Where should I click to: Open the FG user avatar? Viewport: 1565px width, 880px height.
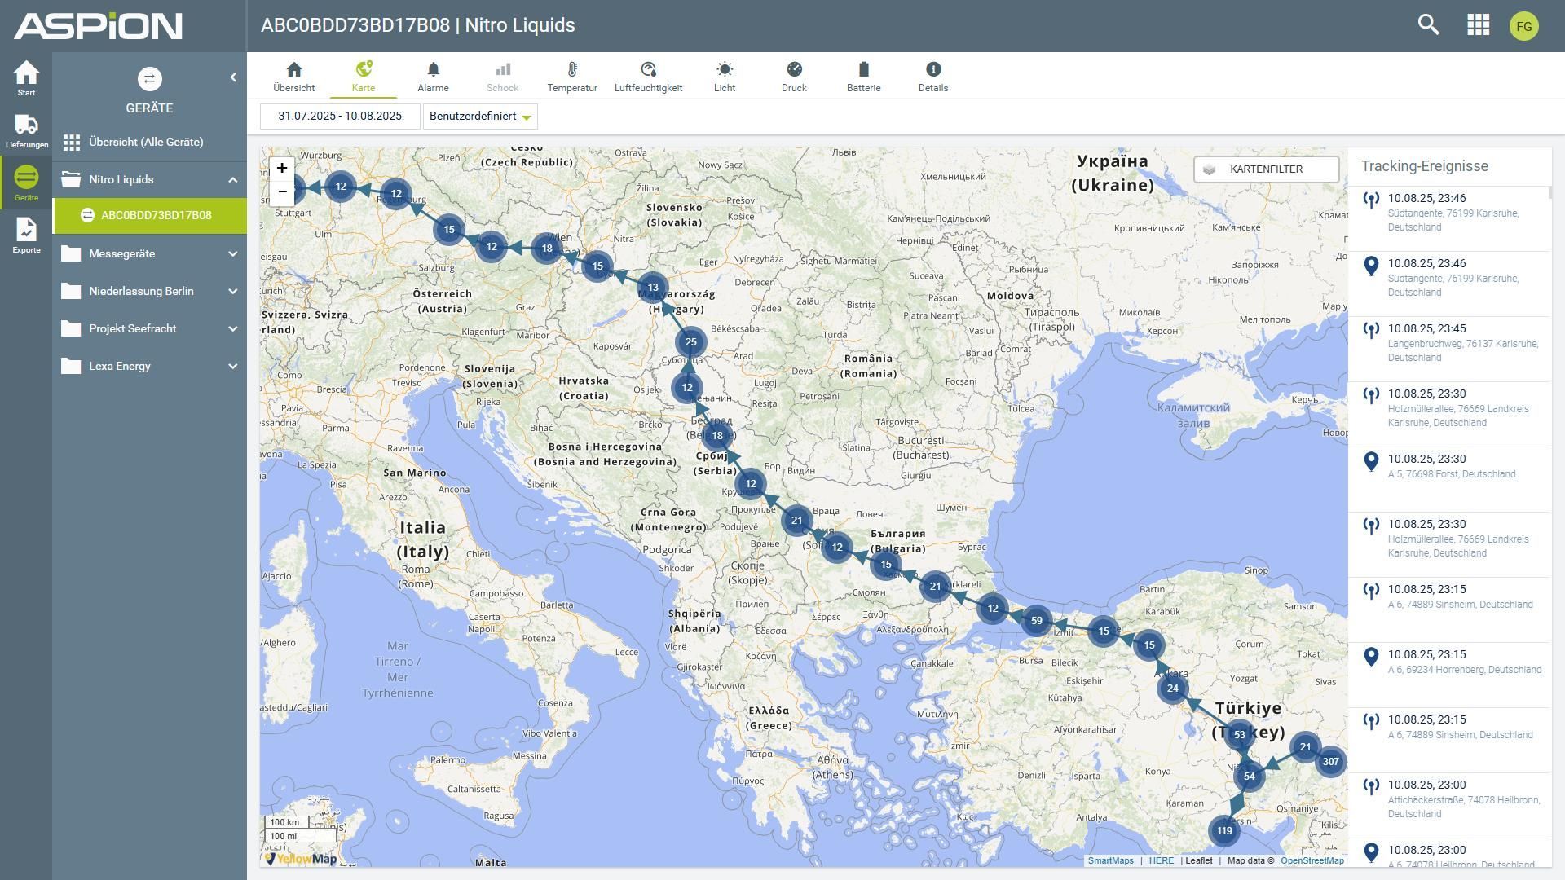coord(1523,26)
